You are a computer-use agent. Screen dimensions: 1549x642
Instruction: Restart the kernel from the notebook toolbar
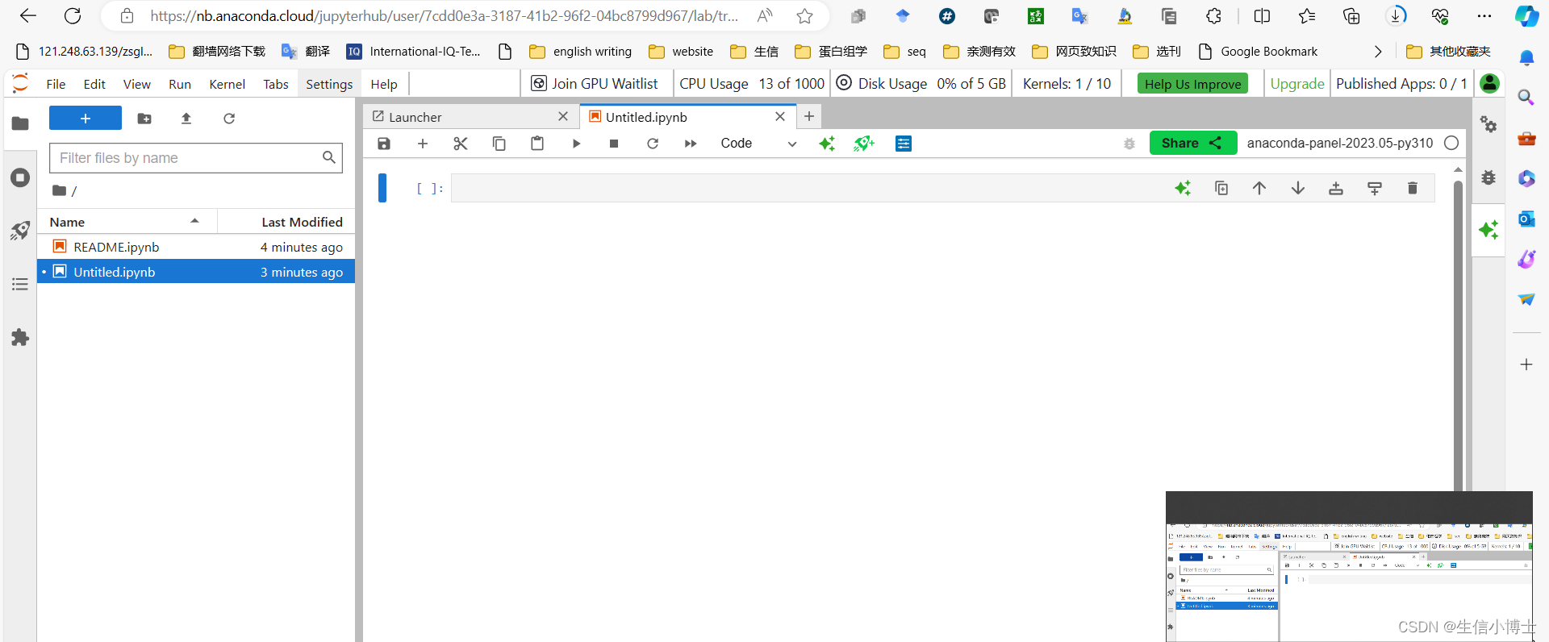(653, 144)
